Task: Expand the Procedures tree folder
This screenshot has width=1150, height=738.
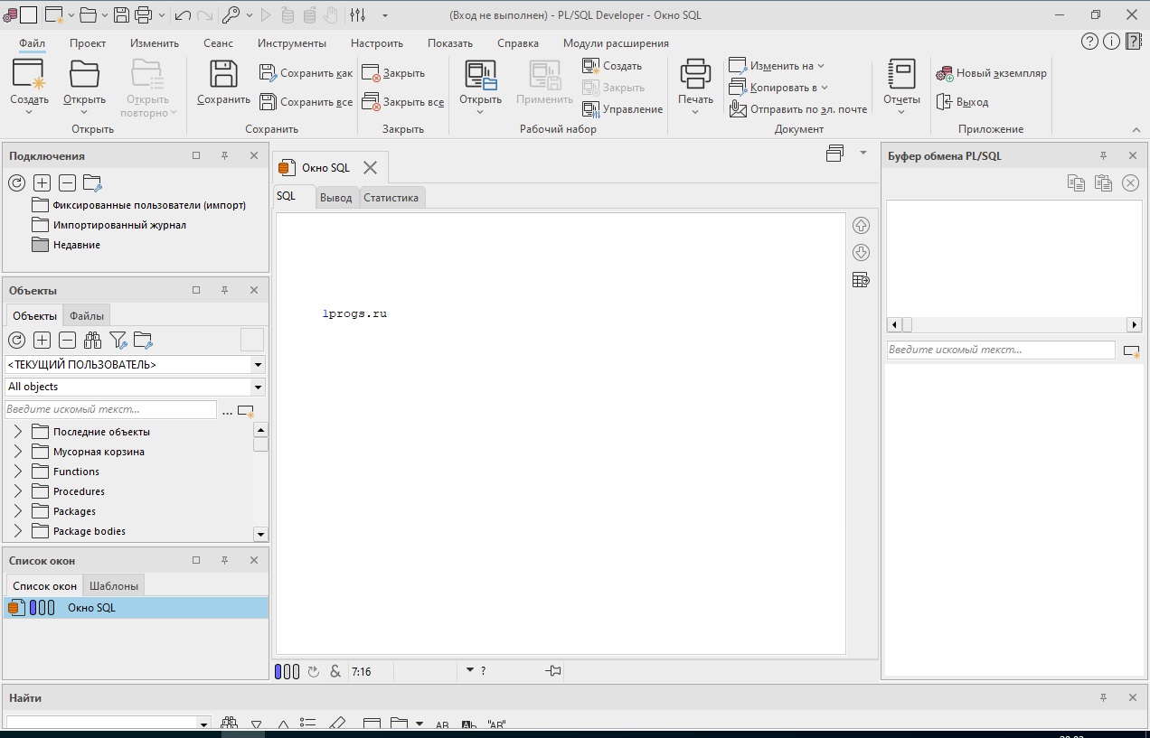Action: pyautogui.click(x=17, y=491)
